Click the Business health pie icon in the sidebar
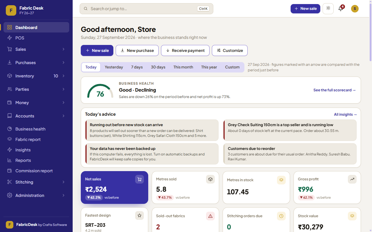Screen dimensions: 372x232 point(10,129)
